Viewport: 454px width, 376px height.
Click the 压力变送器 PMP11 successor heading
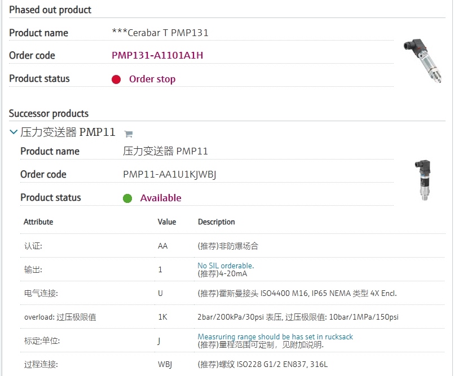pos(68,132)
